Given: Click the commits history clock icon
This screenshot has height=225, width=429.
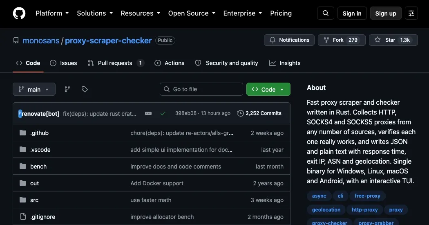Looking at the screenshot, I should click(x=241, y=113).
